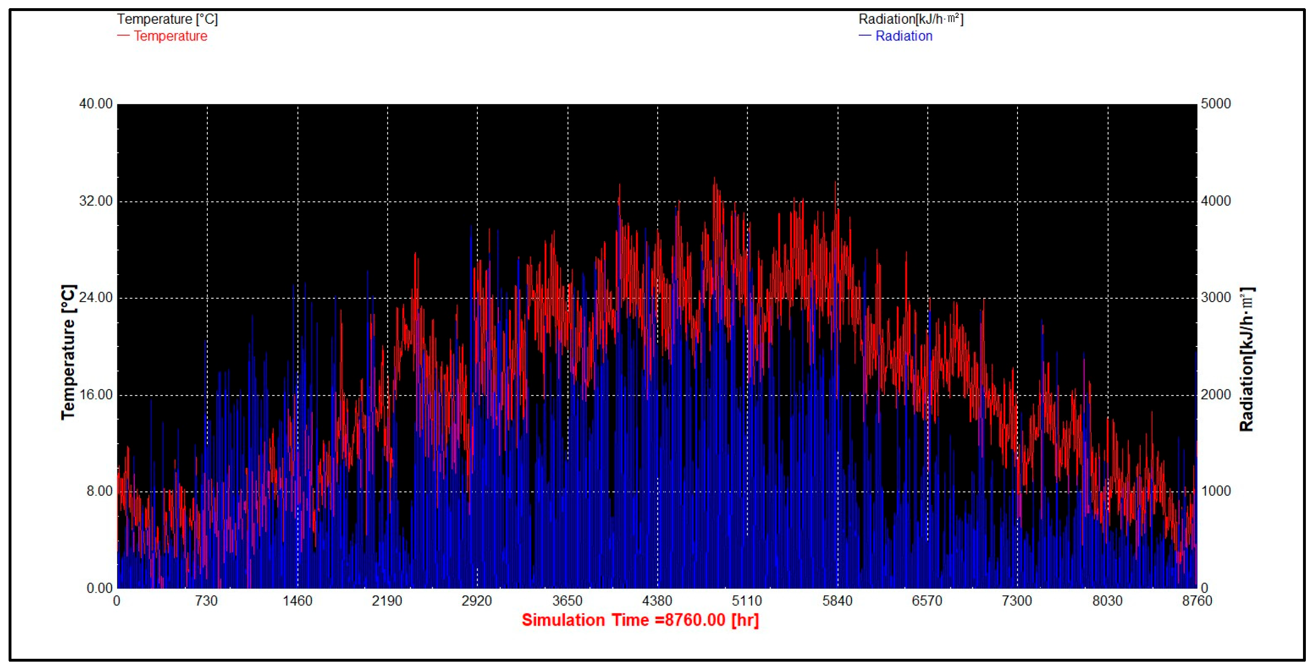Toggle the blue Radiation legend entry
This screenshot has width=1312, height=669.
pyautogui.click(x=903, y=36)
